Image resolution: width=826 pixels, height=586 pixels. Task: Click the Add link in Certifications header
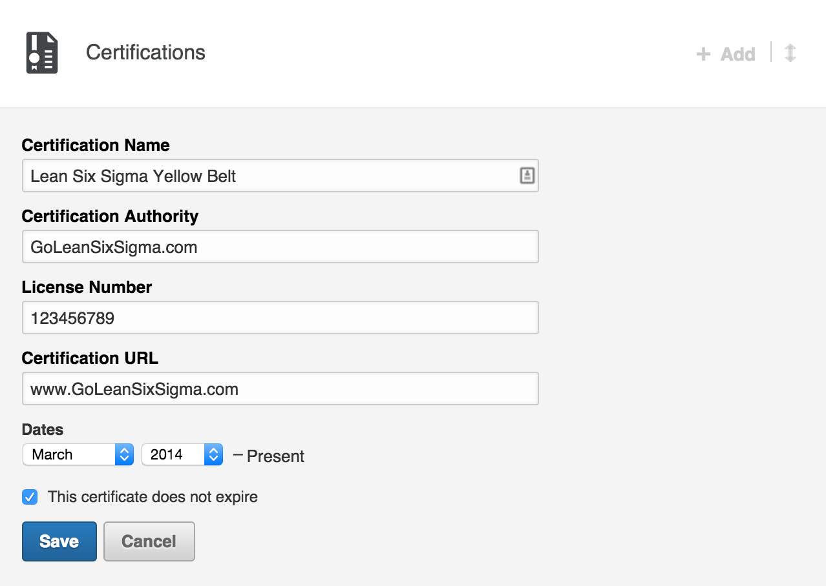click(x=738, y=54)
